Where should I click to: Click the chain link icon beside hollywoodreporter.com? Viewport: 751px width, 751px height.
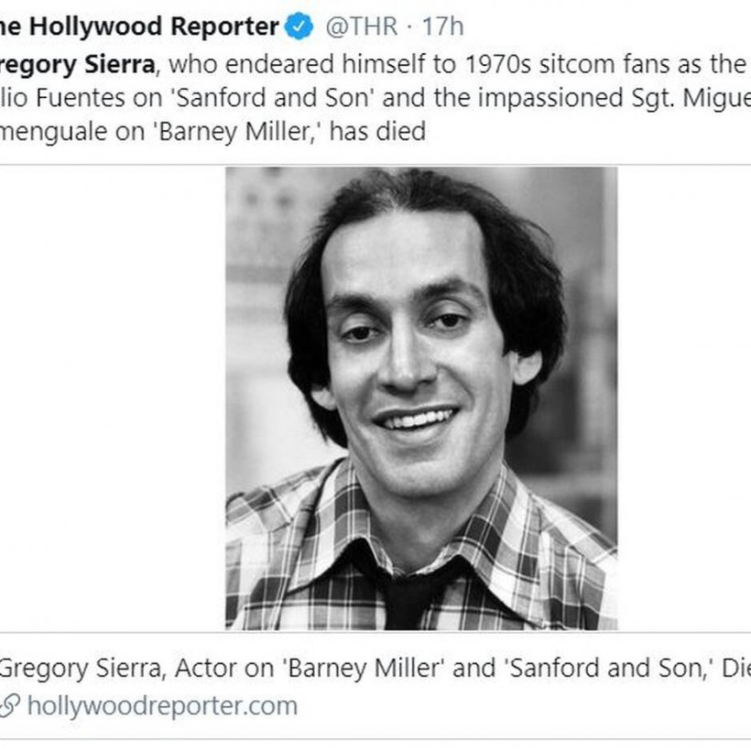coord(10,706)
